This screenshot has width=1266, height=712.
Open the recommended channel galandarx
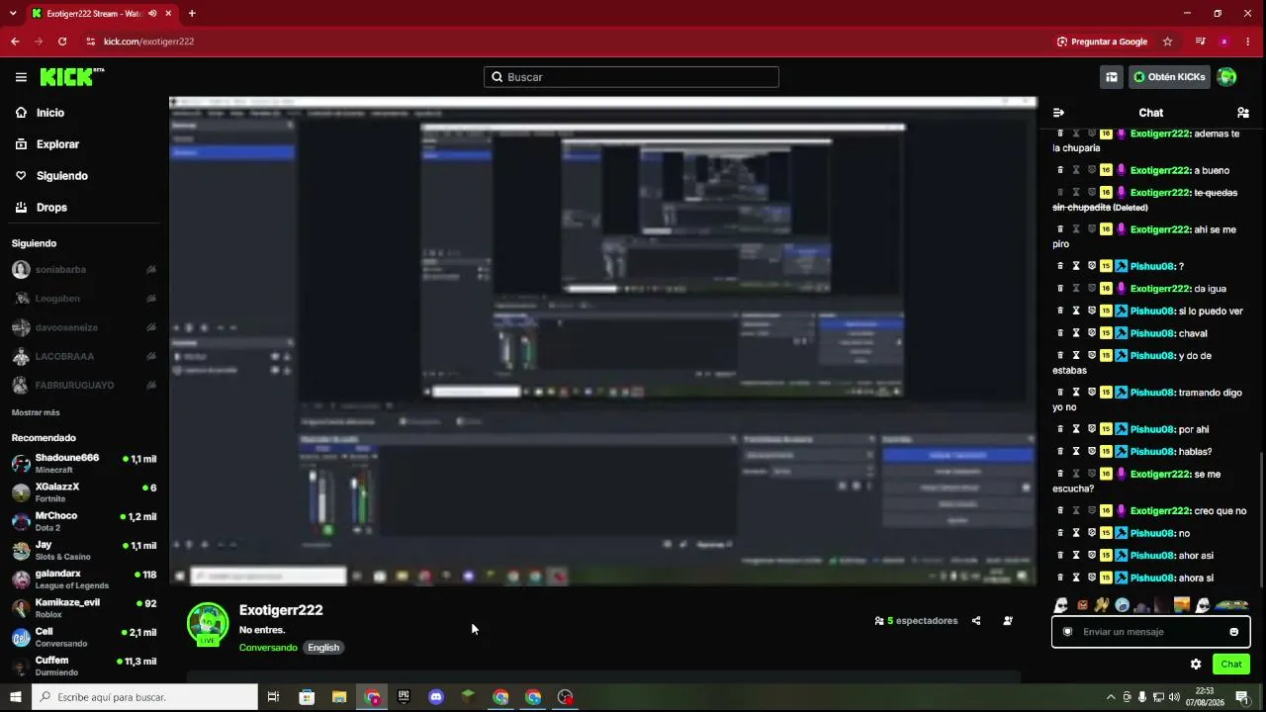tap(84, 579)
